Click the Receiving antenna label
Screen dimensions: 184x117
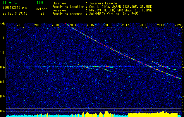(67, 14)
